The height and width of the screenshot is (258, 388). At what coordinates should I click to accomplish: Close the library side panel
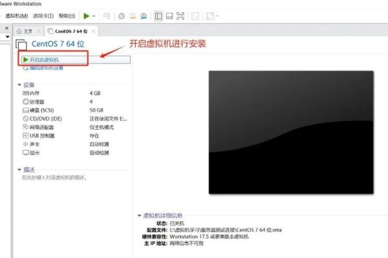(7, 28)
